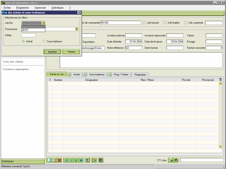The height and width of the screenshot is (169, 226).
Task: Tick the Job suspendu checkbox
Action: point(186,23)
